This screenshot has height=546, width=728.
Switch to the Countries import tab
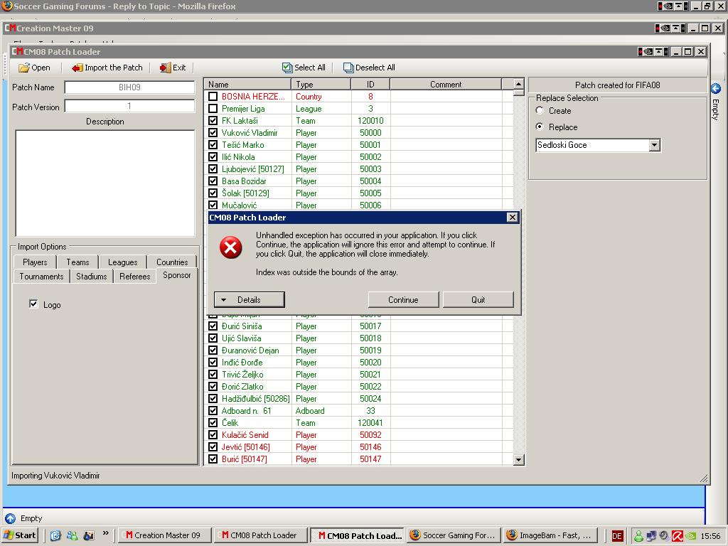172,262
